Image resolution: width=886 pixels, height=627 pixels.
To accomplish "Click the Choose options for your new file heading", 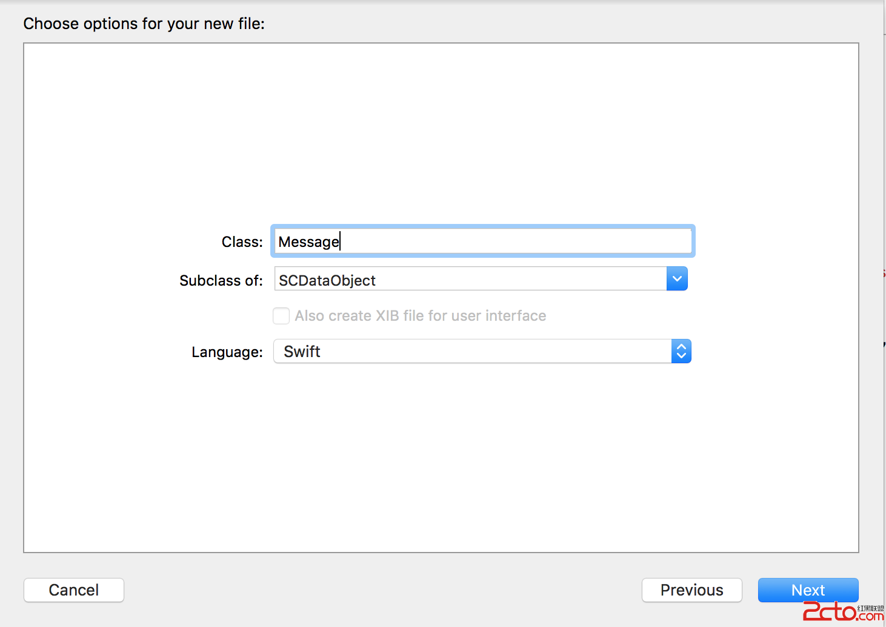I will [x=144, y=24].
